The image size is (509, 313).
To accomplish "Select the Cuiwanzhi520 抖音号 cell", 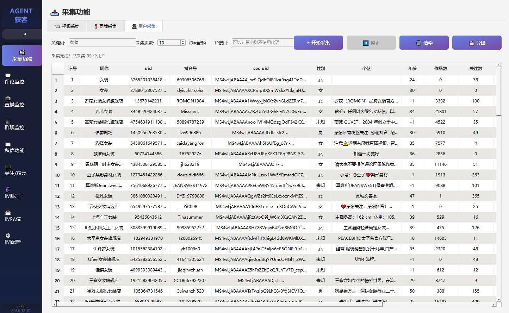I will [x=191, y=291].
